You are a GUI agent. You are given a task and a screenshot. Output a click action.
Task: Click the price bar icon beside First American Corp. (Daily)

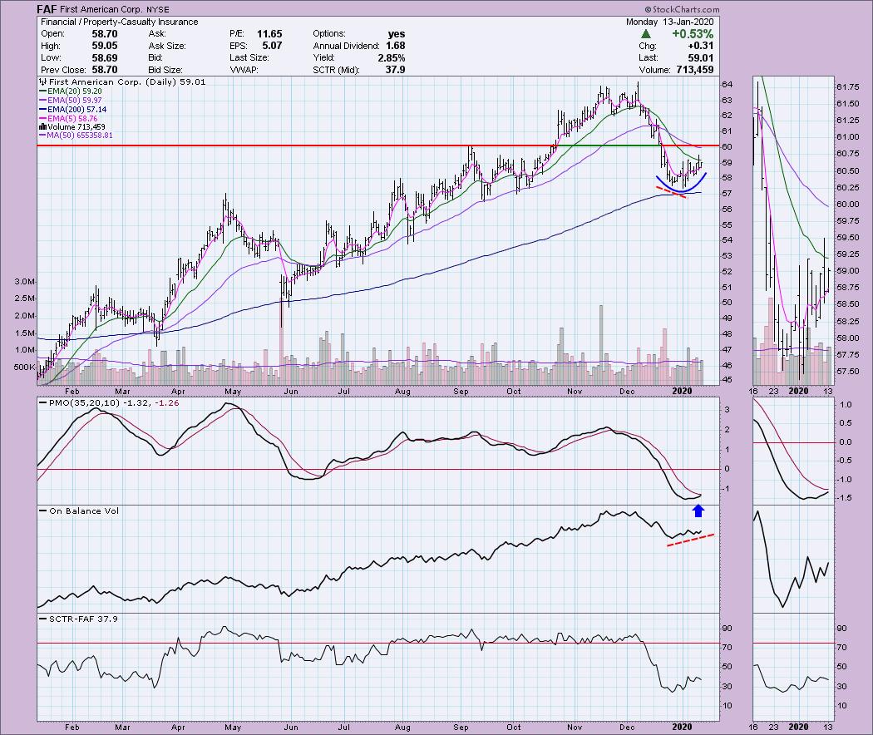[43, 81]
